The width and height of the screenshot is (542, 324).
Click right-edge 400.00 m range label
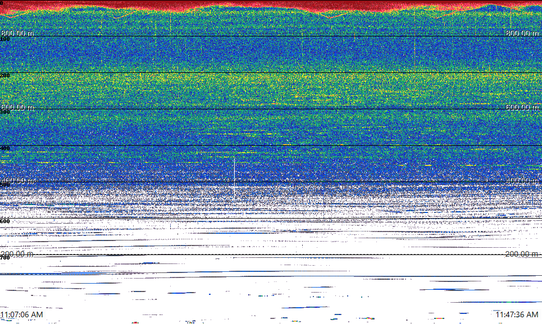tap(522, 180)
